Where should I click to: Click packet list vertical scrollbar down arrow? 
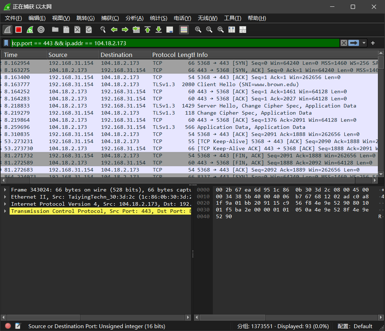pos(381,174)
